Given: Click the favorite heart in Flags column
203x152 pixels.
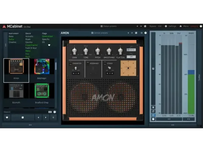Looking at the screenshot, I should [x=49, y=45].
